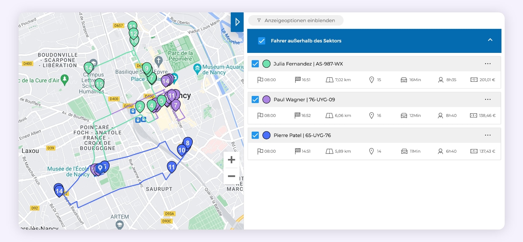Click Julia Fernandez cost money icon
523x242 pixels.
point(474,80)
